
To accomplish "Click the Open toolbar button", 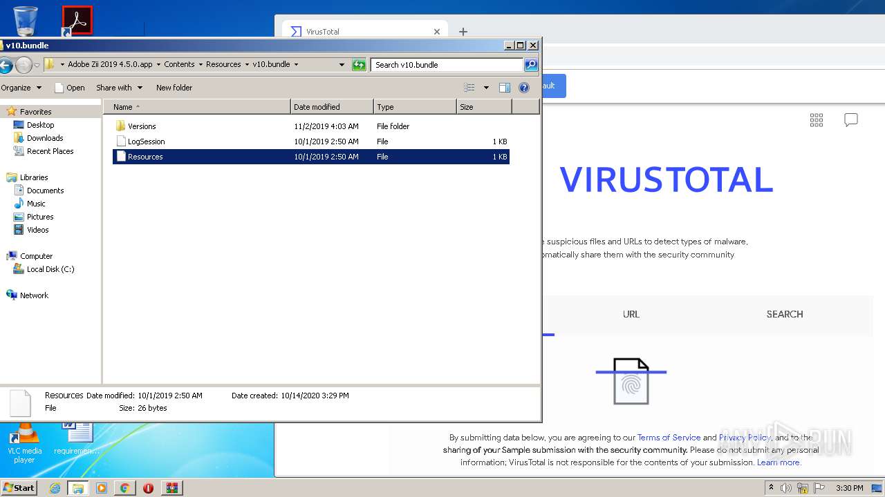I will coord(69,88).
